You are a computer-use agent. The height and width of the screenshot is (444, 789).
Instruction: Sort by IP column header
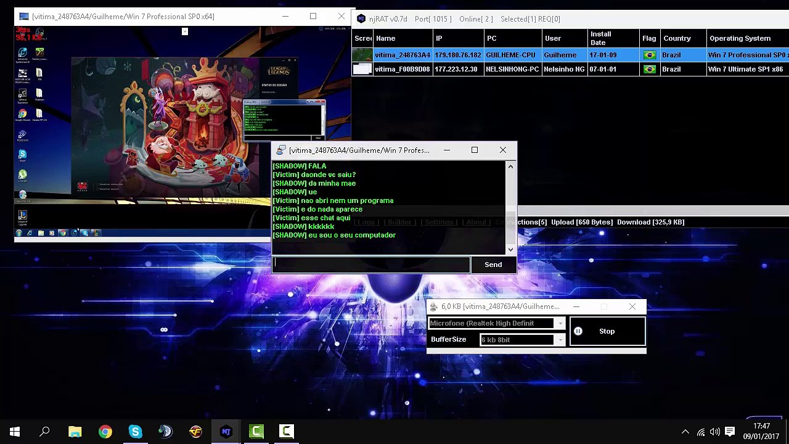point(457,38)
